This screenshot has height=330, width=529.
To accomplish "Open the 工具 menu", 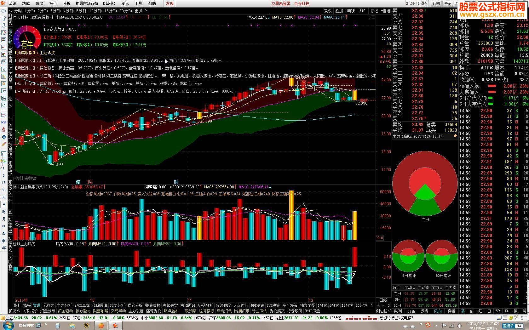I will tap(138, 3).
